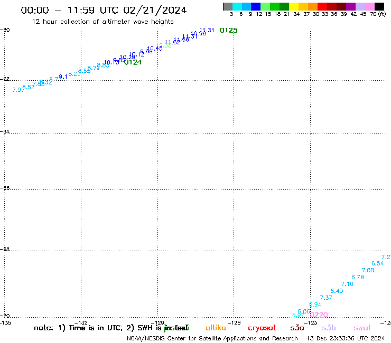Click the swot satellite legend label
This screenshot has height=343, width=391.
tap(362, 328)
